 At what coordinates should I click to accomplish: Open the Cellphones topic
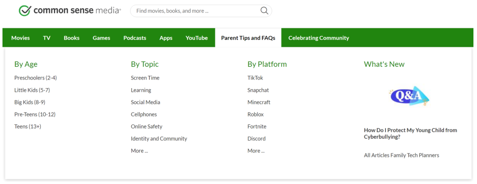click(x=144, y=114)
